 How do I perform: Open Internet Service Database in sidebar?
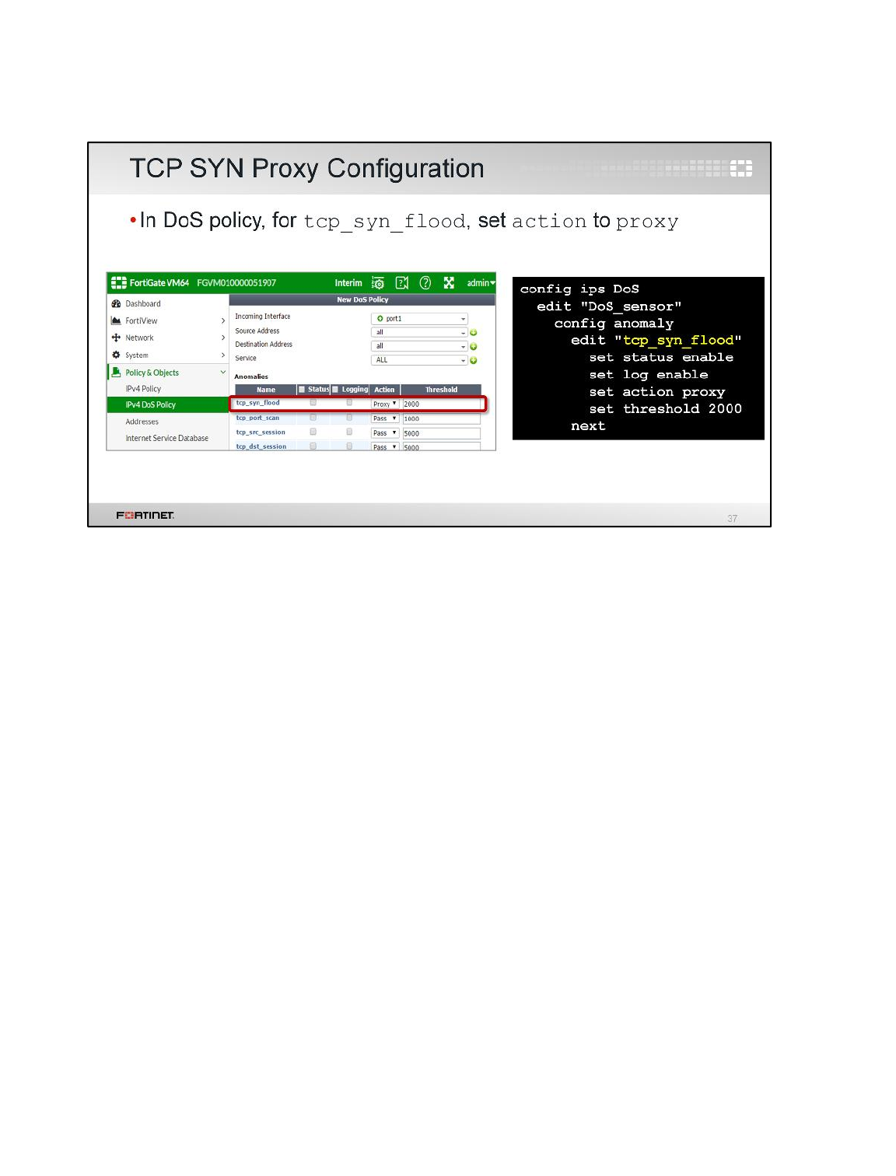(167, 439)
